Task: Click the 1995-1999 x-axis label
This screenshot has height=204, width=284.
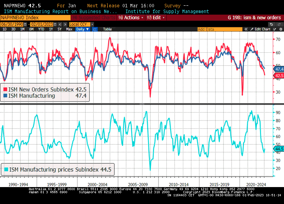Action: [57, 185]
